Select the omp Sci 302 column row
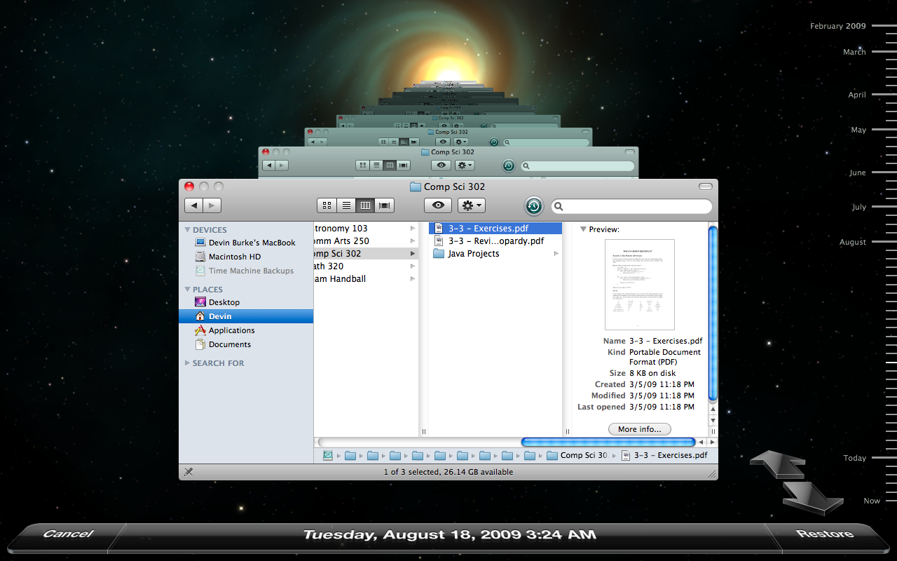Image resolution: width=897 pixels, height=561 pixels. 366,253
